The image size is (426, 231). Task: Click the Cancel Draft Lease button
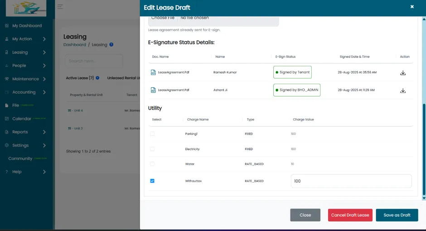pyautogui.click(x=350, y=215)
